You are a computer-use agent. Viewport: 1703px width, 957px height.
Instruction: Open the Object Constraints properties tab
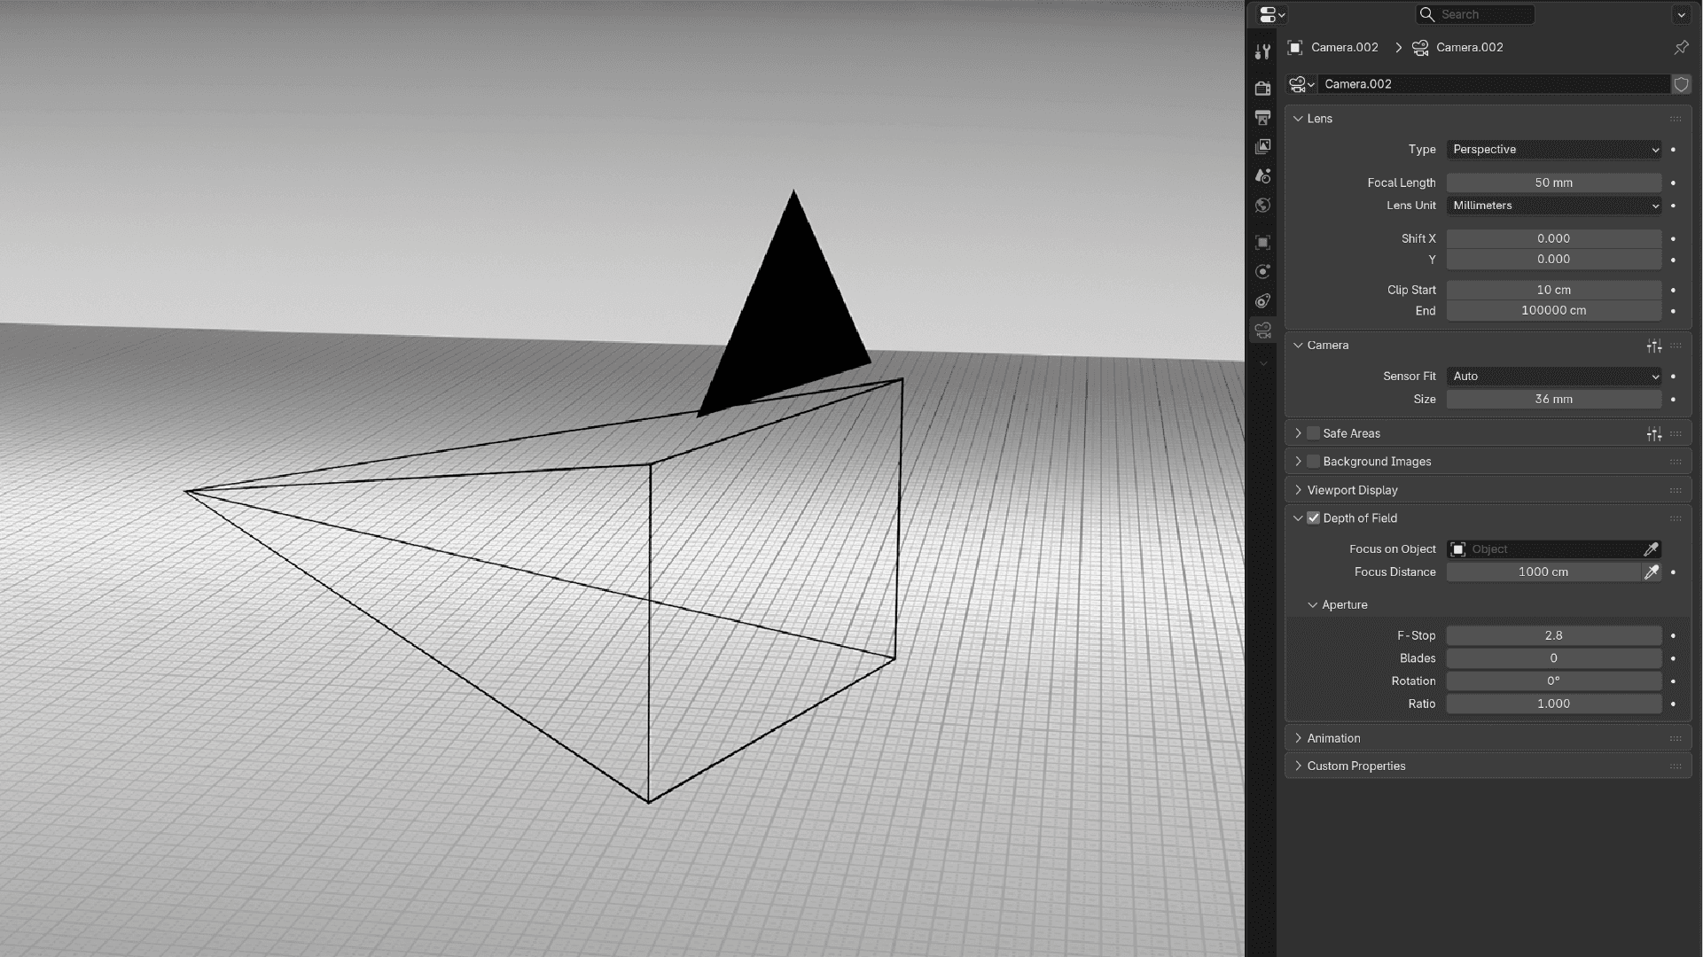coord(1262,301)
